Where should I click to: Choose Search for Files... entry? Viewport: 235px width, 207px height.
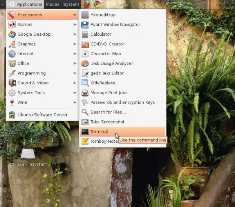(123, 112)
